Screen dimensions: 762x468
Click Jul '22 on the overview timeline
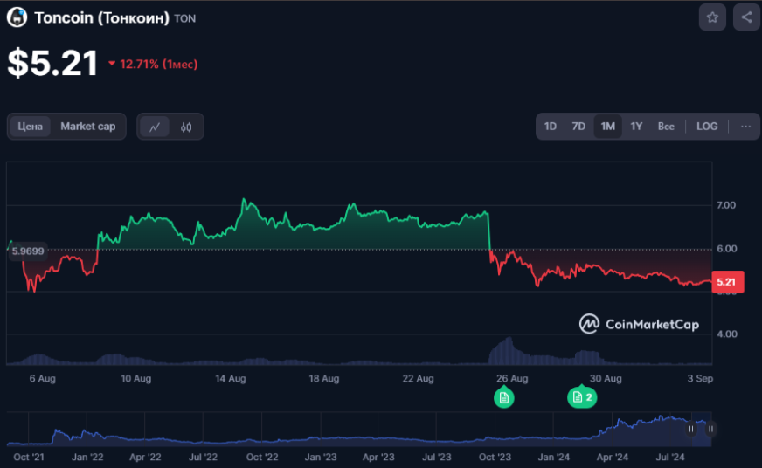click(x=203, y=458)
